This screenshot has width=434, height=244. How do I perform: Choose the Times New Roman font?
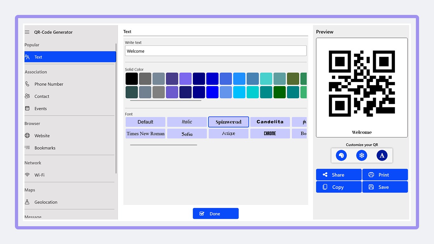click(x=146, y=133)
